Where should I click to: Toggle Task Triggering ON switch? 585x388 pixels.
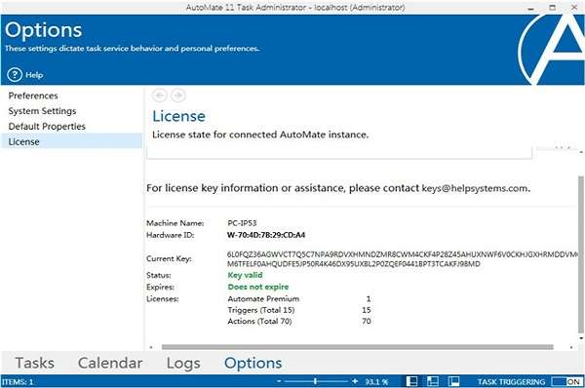click(566, 381)
